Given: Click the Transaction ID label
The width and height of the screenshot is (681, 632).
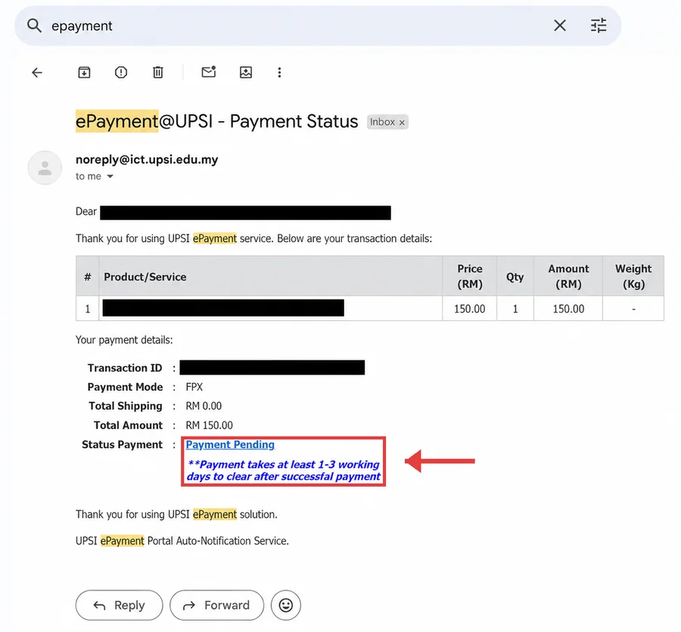Looking at the screenshot, I should 125,368.
